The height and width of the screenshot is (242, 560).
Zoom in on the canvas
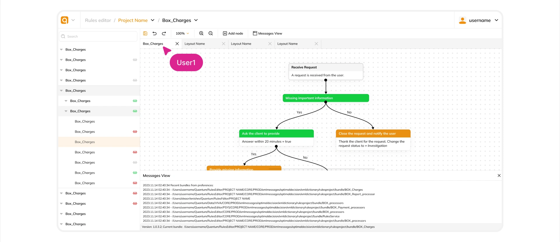coord(201,34)
